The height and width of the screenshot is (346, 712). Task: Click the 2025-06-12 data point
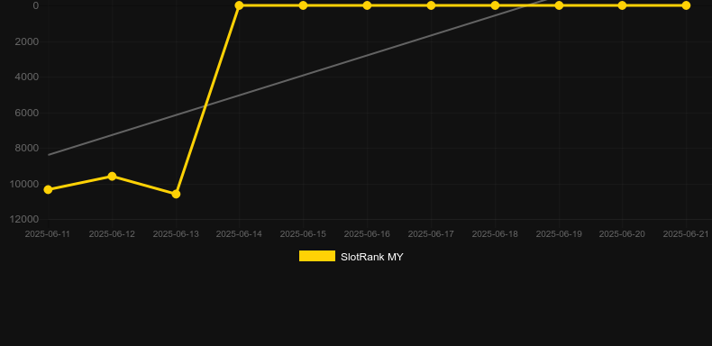point(112,177)
